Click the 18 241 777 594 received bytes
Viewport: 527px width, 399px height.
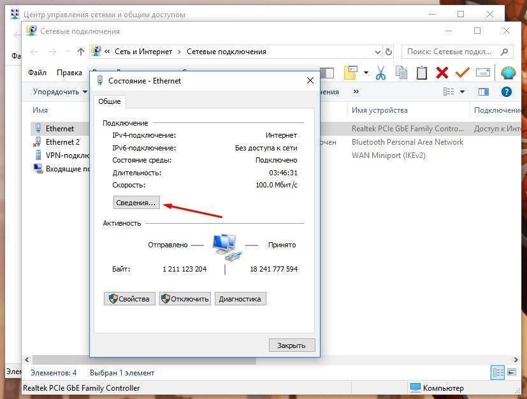273,269
